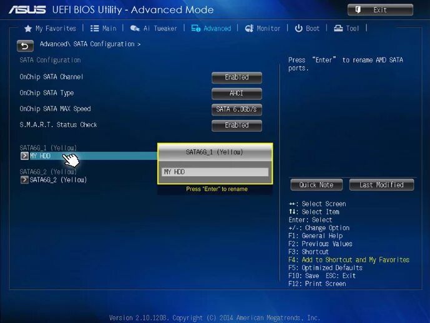
Task: Switch to the Tool tab
Action: 346,29
